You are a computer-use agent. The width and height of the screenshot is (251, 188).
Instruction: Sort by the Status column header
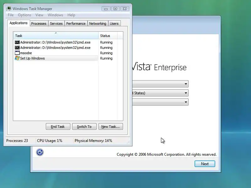pyautogui.click(x=108, y=35)
